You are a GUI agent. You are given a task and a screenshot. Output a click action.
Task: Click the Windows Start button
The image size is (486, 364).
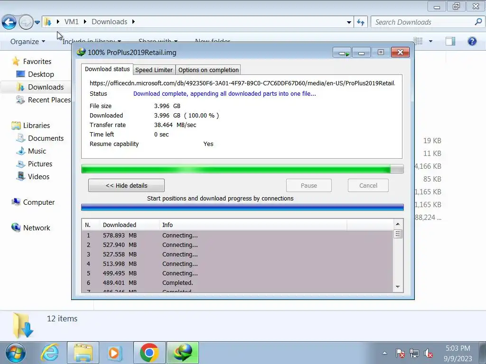pyautogui.click(x=15, y=353)
